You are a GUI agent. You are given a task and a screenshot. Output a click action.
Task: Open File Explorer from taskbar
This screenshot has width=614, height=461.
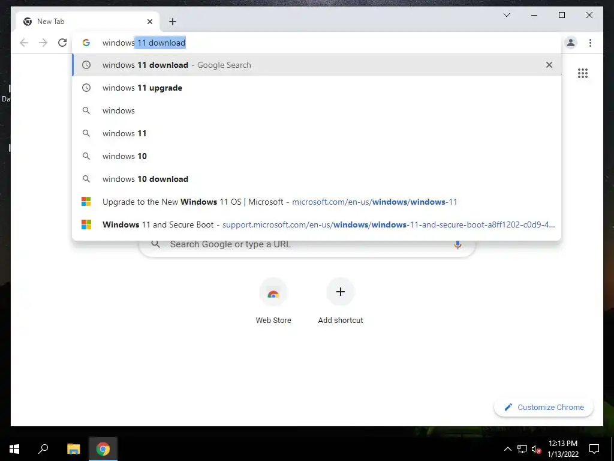tap(73, 449)
